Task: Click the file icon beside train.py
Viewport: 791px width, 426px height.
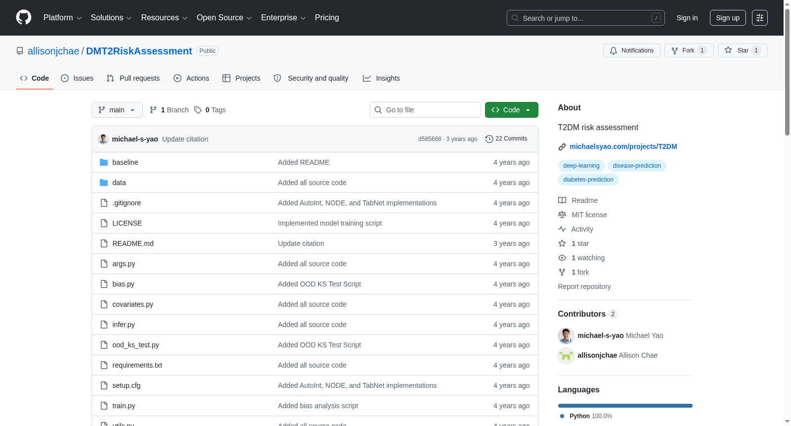Action: tap(104, 406)
